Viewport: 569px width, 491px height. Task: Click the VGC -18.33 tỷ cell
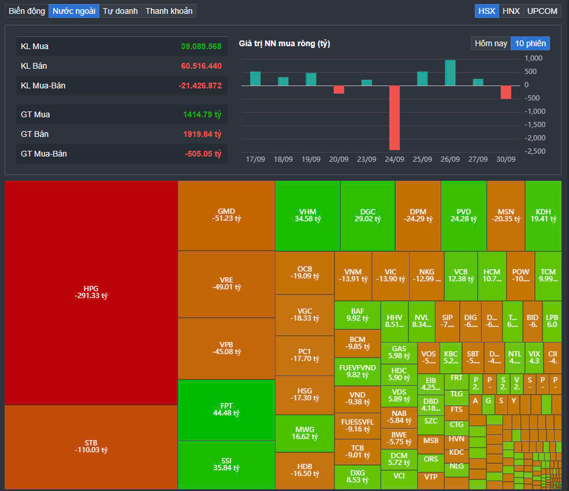point(305,315)
